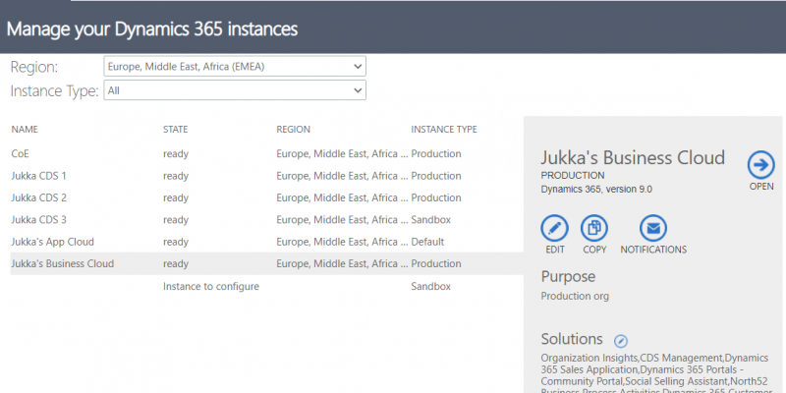Click the Copy instance icon
786x393 pixels.
click(x=594, y=229)
